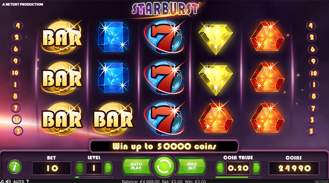The height and width of the screenshot is (183, 329).
Task: Select payline 10 indicator on the left
Action: [x=15, y=73]
